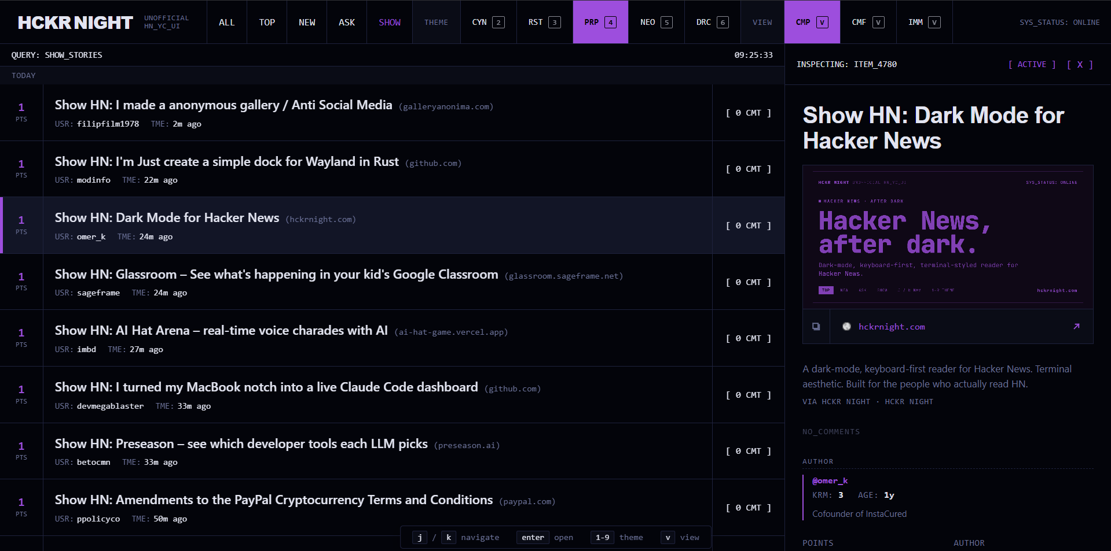Select the PRP theme option
This screenshot has width=1111, height=551.
coord(600,22)
